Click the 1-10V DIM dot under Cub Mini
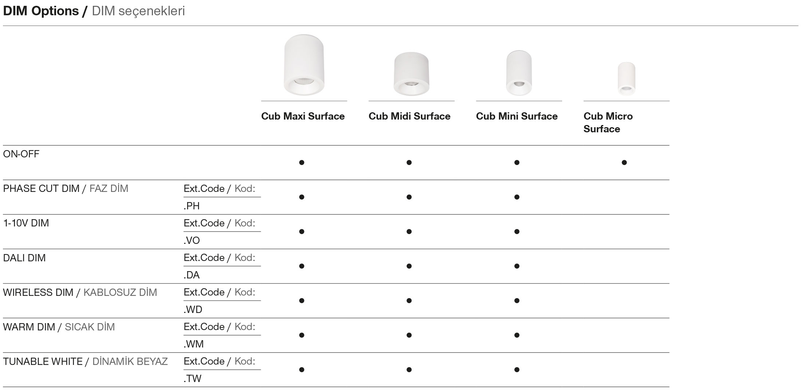Image resolution: width=801 pixels, height=390 pixels. (x=517, y=232)
